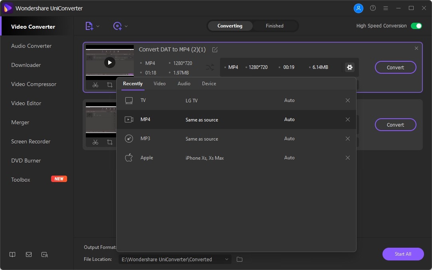Remove the first video with X
The image size is (432, 270).
(416, 48)
